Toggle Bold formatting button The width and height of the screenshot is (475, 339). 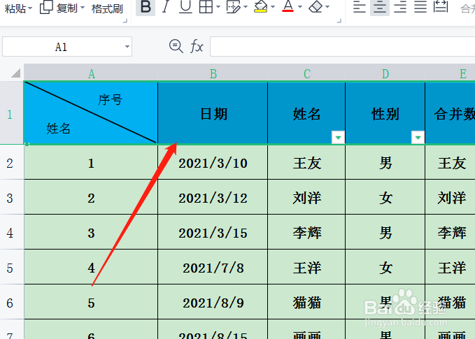(146, 7)
